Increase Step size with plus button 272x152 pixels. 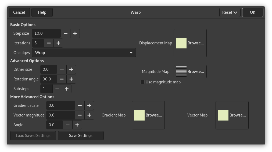tap(75, 33)
